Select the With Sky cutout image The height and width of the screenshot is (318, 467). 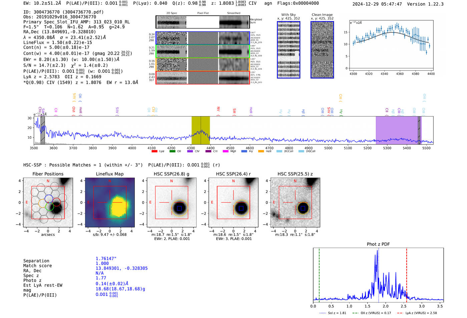(x=289, y=50)
